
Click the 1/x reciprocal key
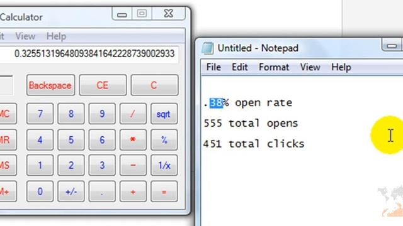(164, 165)
